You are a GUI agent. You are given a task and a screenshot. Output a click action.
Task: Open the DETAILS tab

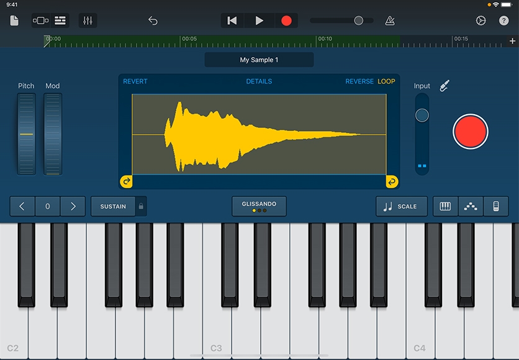coord(259,81)
